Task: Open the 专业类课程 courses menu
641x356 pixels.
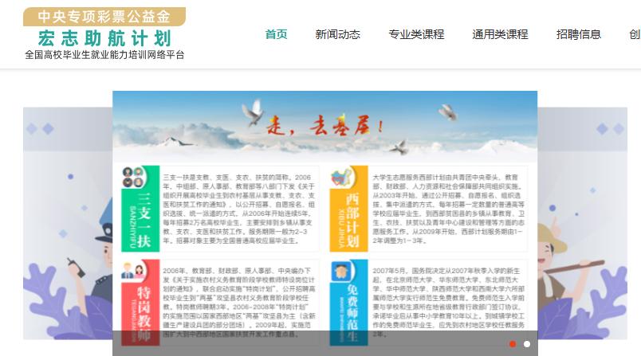Action: 416,34
